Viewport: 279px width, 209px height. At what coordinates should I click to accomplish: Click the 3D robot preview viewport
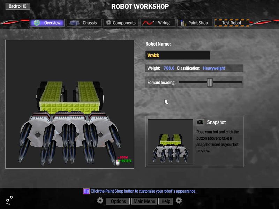pyautogui.click(x=70, y=104)
